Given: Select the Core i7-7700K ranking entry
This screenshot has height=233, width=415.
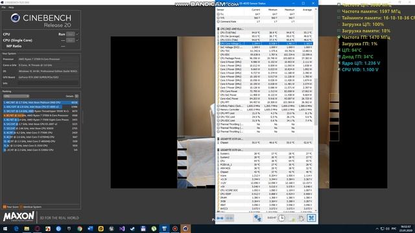Looking at the screenshot, I should coord(40,133).
